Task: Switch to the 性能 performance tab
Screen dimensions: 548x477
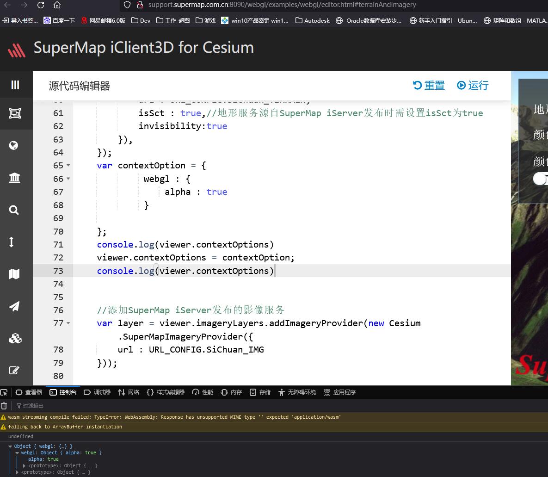Action: click(203, 392)
